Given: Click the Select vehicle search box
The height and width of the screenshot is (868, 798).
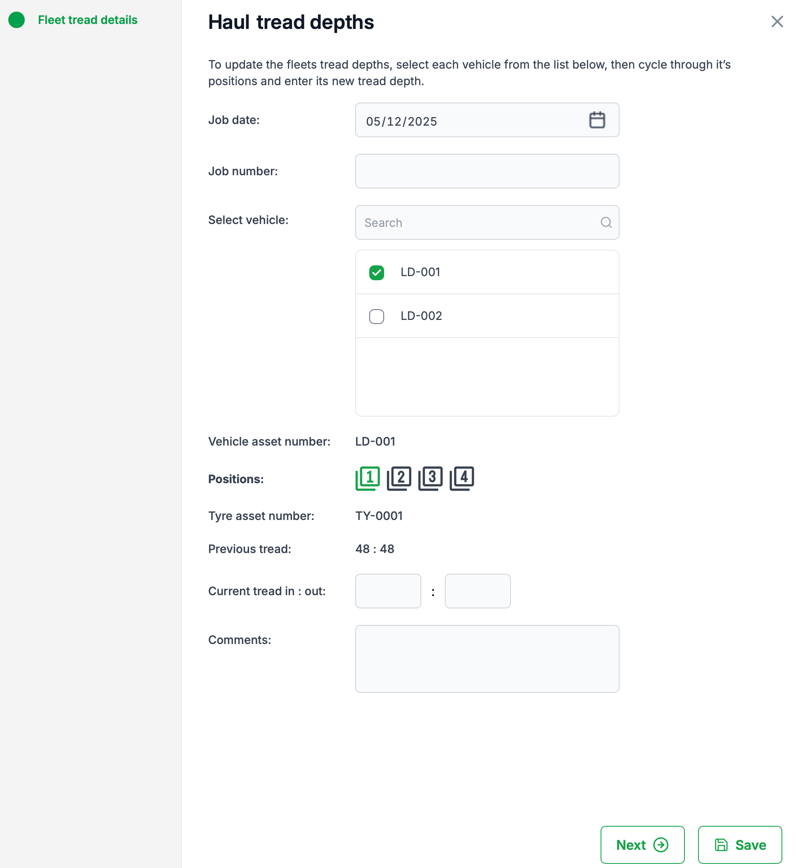Looking at the screenshot, I should (x=475, y=222).
